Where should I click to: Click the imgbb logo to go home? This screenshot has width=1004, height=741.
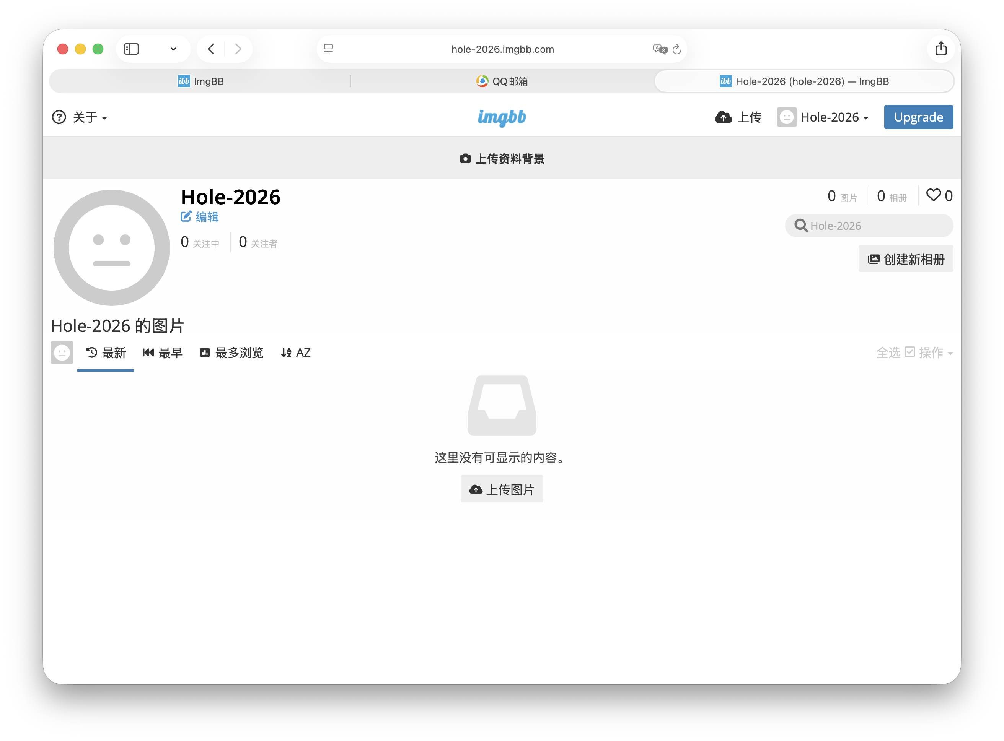coord(502,117)
